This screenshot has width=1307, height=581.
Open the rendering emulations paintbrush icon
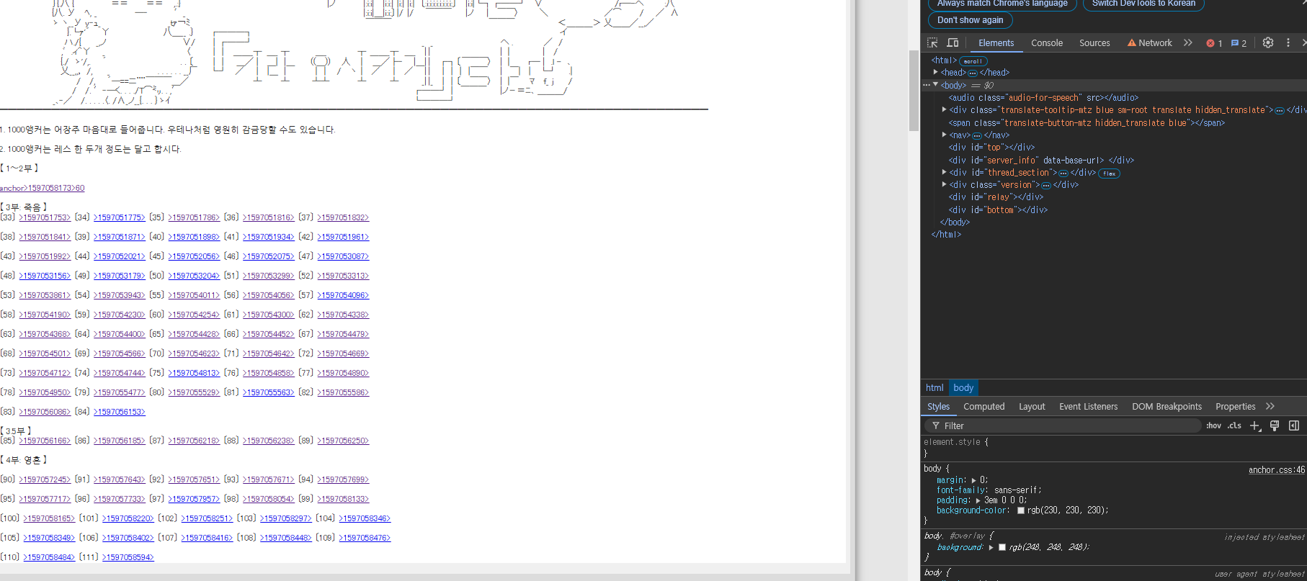point(1275,426)
